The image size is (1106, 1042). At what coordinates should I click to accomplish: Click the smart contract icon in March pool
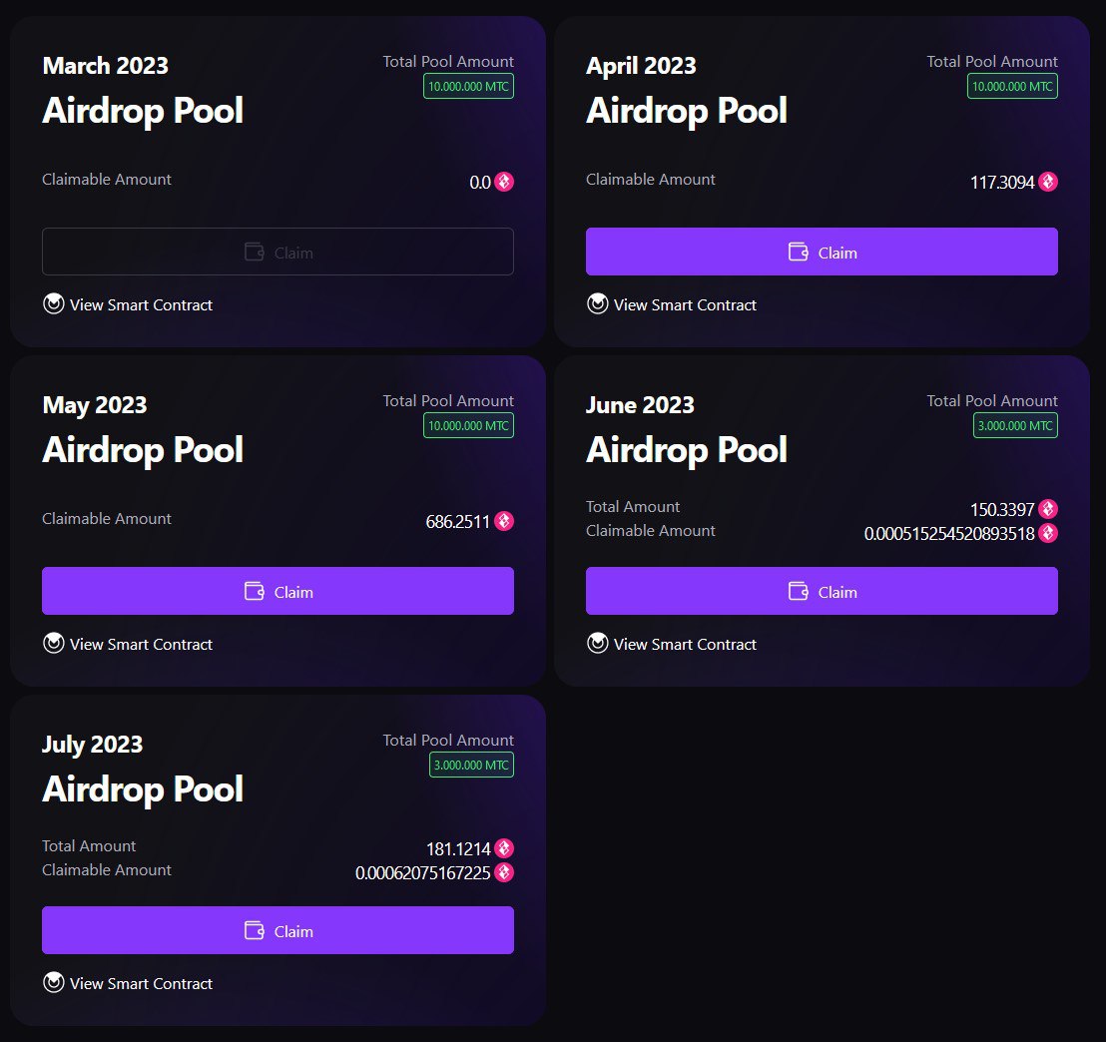(x=54, y=303)
